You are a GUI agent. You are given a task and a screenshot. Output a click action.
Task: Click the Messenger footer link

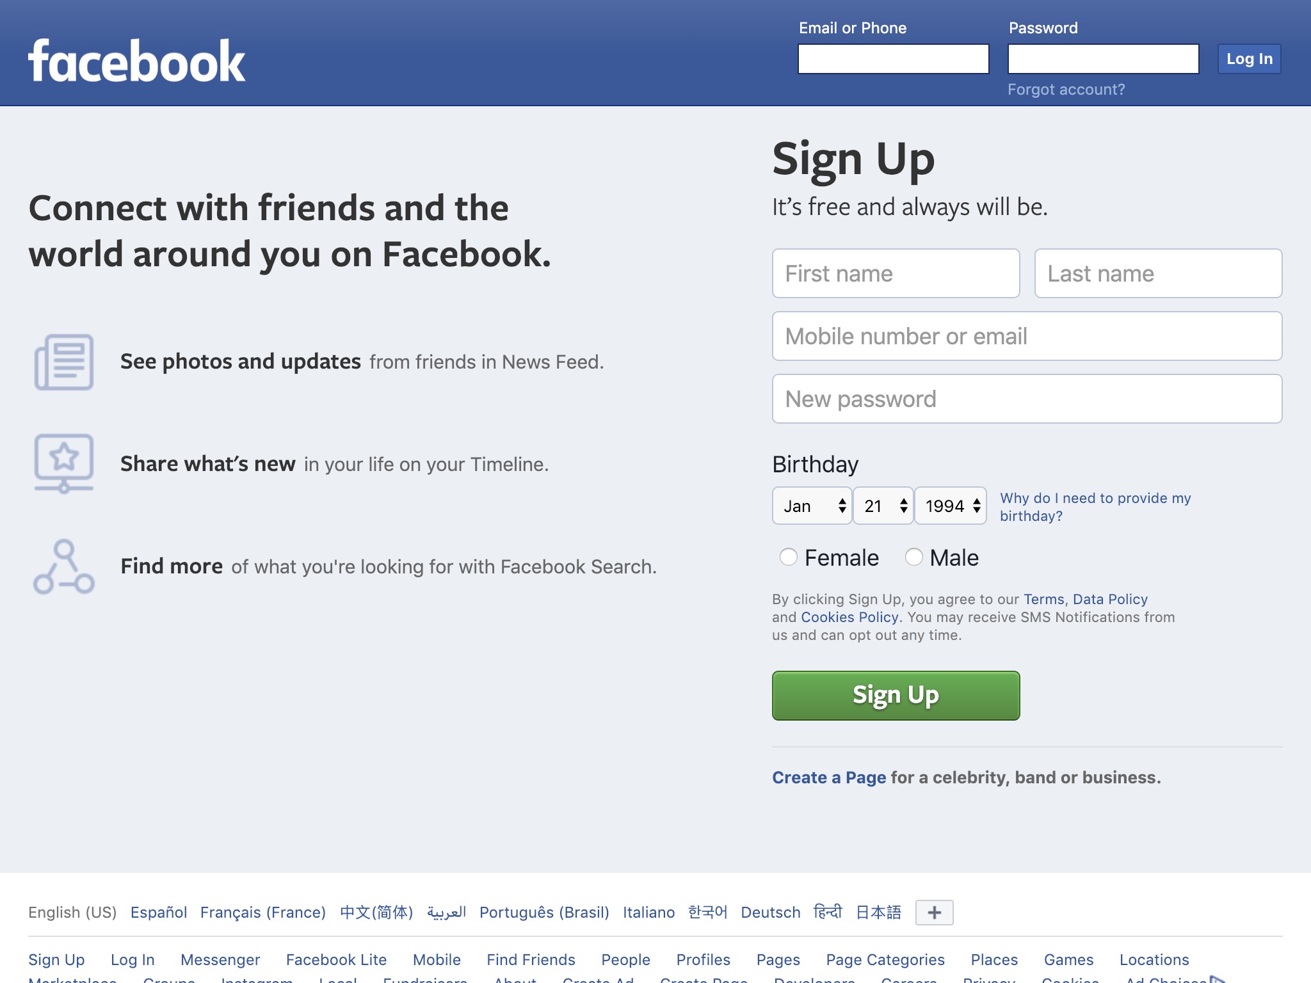[220, 959]
